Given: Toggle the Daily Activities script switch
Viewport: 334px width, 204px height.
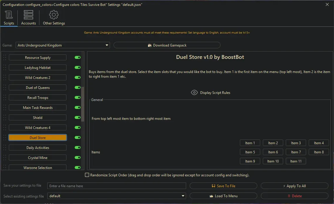Looking at the screenshot, I should click(78, 148).
